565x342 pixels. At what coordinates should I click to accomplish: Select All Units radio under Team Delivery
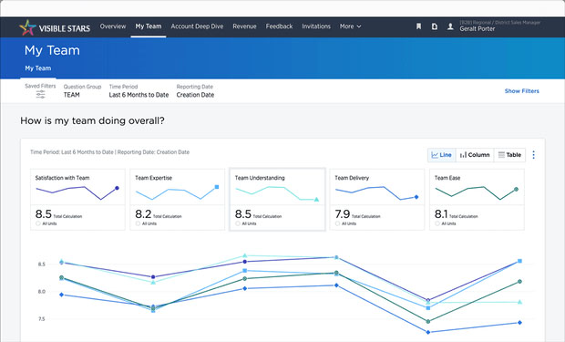point(337,223)
